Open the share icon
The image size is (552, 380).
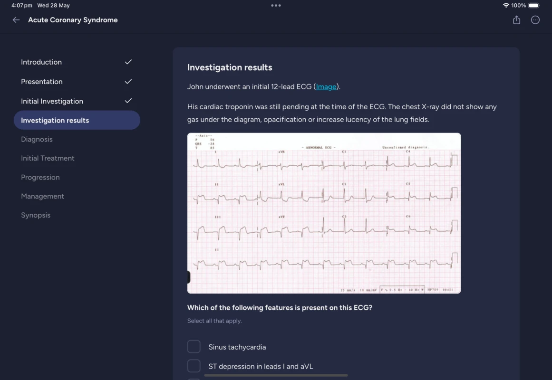pyautogui.click(x=516, y=20)
